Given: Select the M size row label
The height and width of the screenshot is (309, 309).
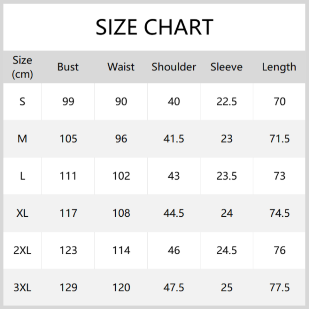Looking at the screenshot, I should 22,139.
